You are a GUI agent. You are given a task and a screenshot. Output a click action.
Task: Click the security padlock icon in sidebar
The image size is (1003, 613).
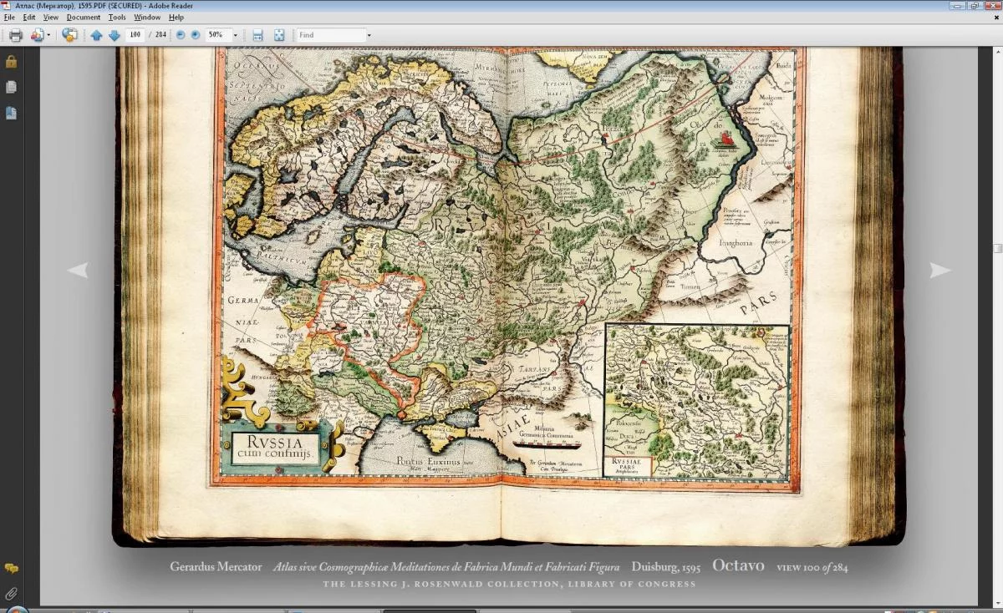pyautogui.click(x=11, y=62)
